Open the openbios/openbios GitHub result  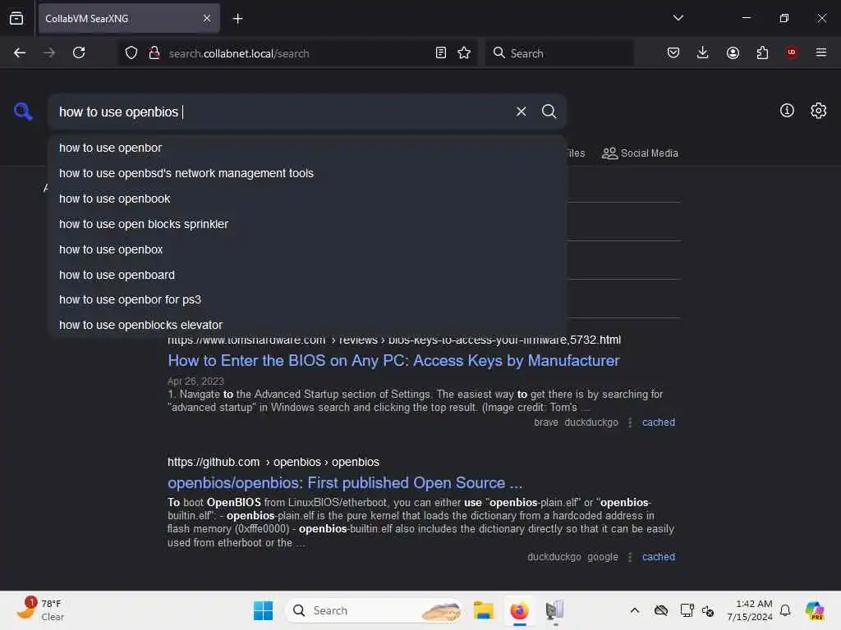pyautogui.click(x=344, y=482)
